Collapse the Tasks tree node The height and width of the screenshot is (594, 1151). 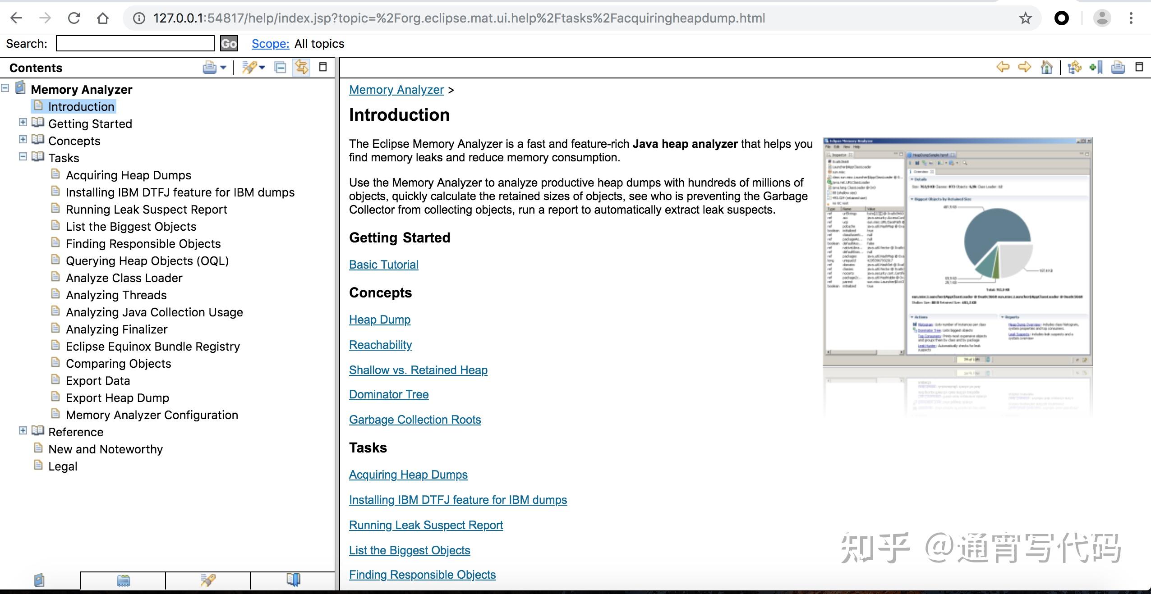coord(23,156)
